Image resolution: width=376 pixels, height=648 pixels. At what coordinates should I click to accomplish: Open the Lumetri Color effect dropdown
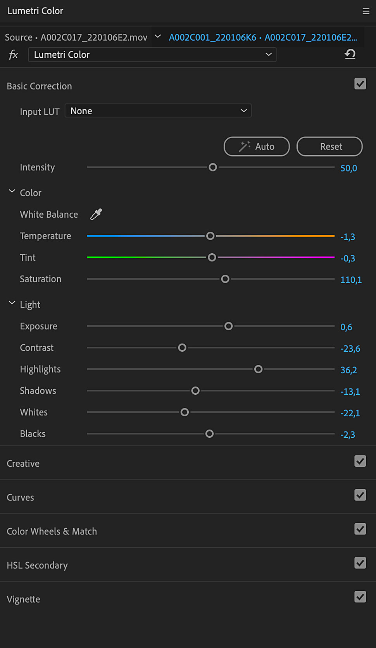tap(152, 55)
